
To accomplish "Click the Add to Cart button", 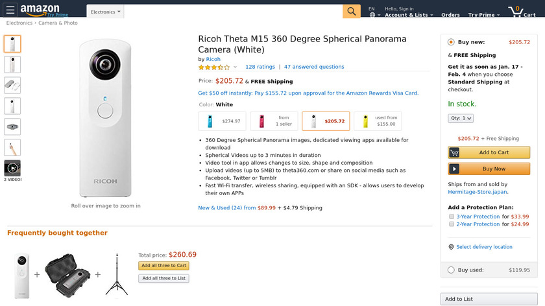I will [489, 152].
